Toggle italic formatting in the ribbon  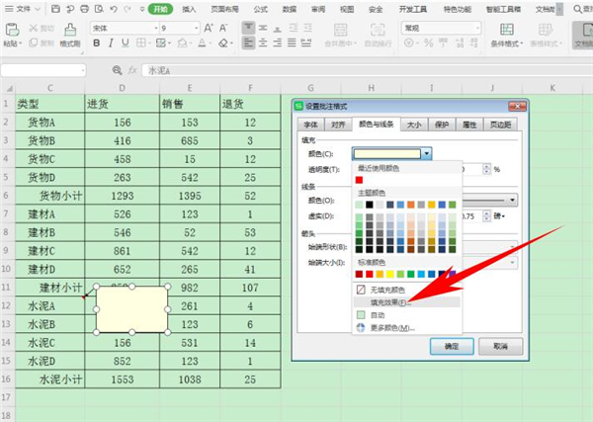click(111, 44)
